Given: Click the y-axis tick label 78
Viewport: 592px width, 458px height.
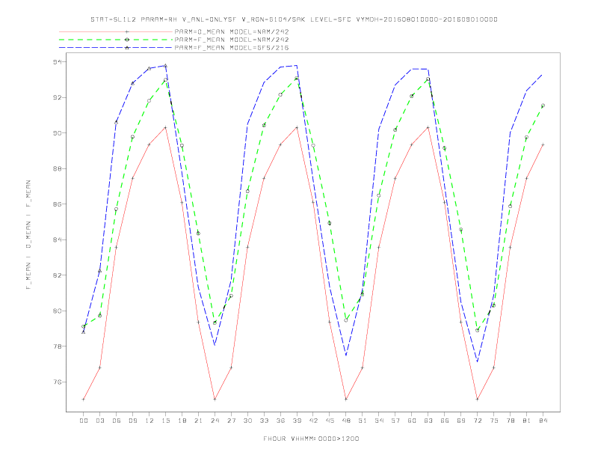Looking at the screenshot, I should tap(57, 346).
